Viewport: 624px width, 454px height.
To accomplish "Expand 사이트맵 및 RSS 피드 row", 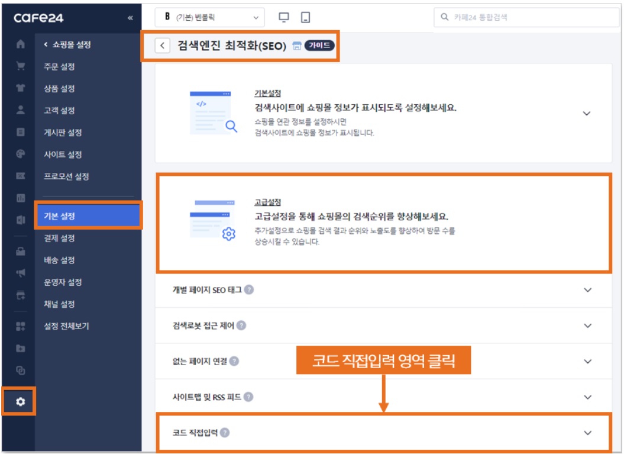I will [x=588, y=397].
